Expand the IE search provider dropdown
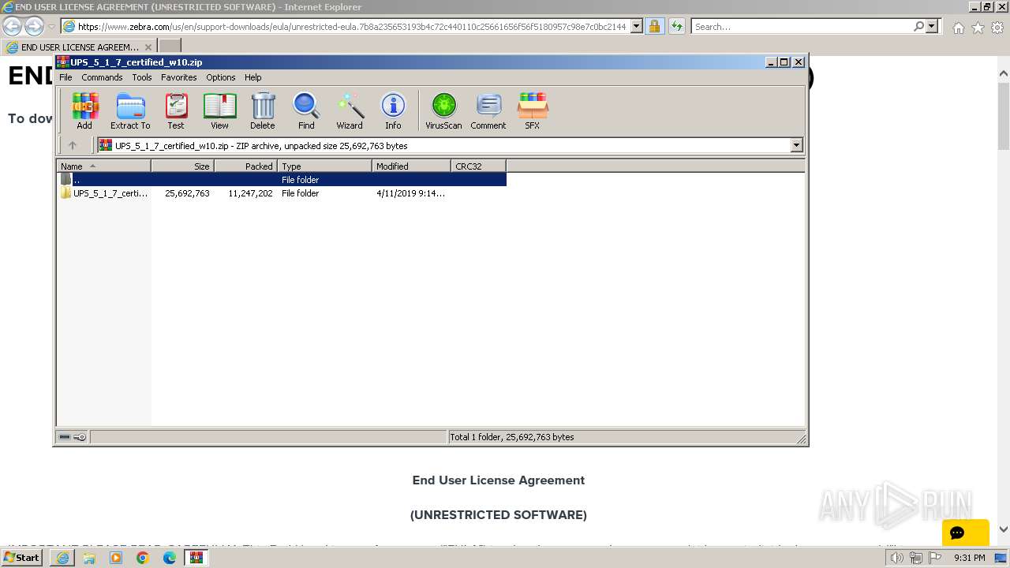The width and height of the screenshot is (1010, 568). click(932, 27)
